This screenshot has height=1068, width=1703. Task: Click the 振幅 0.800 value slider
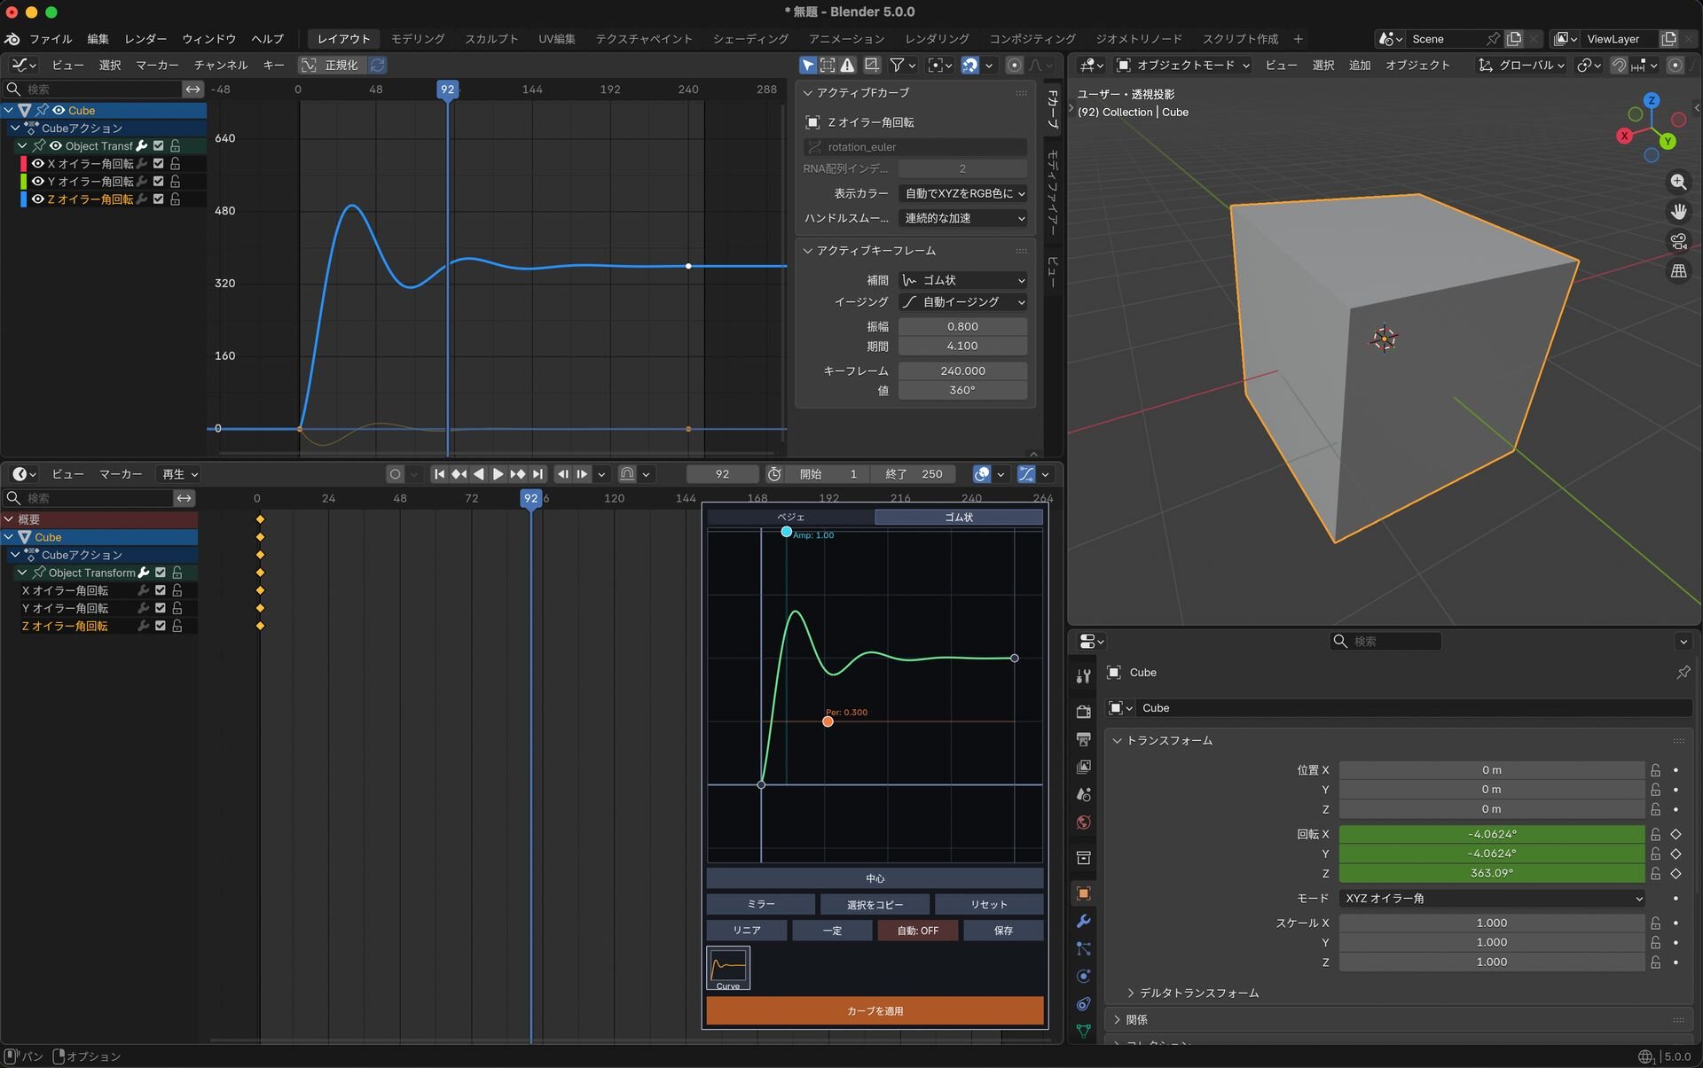coord(962,326)
